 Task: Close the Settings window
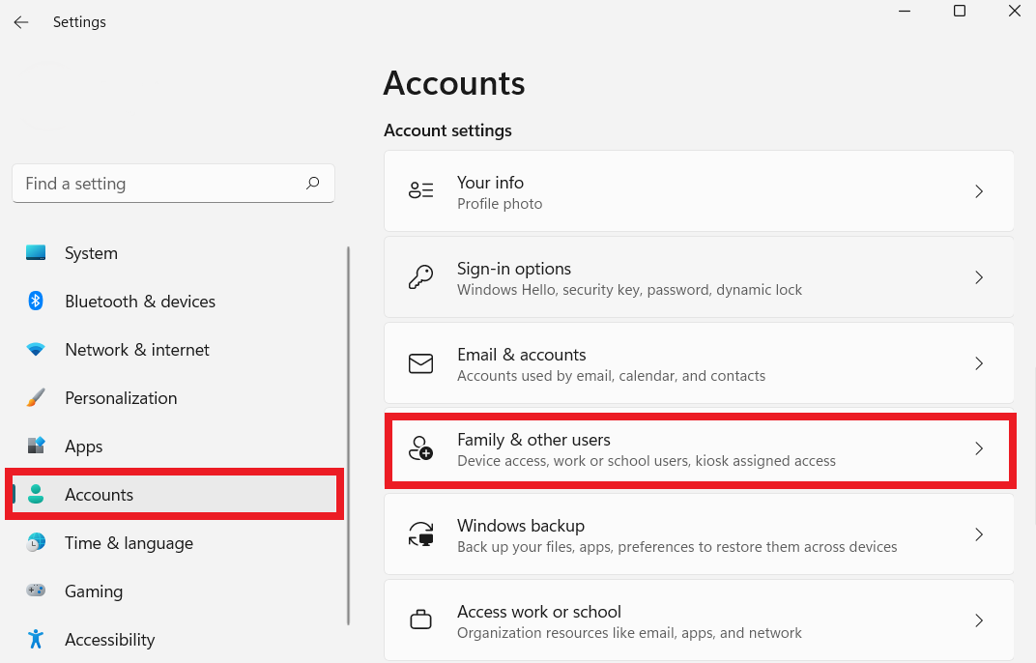[1014, 12]
